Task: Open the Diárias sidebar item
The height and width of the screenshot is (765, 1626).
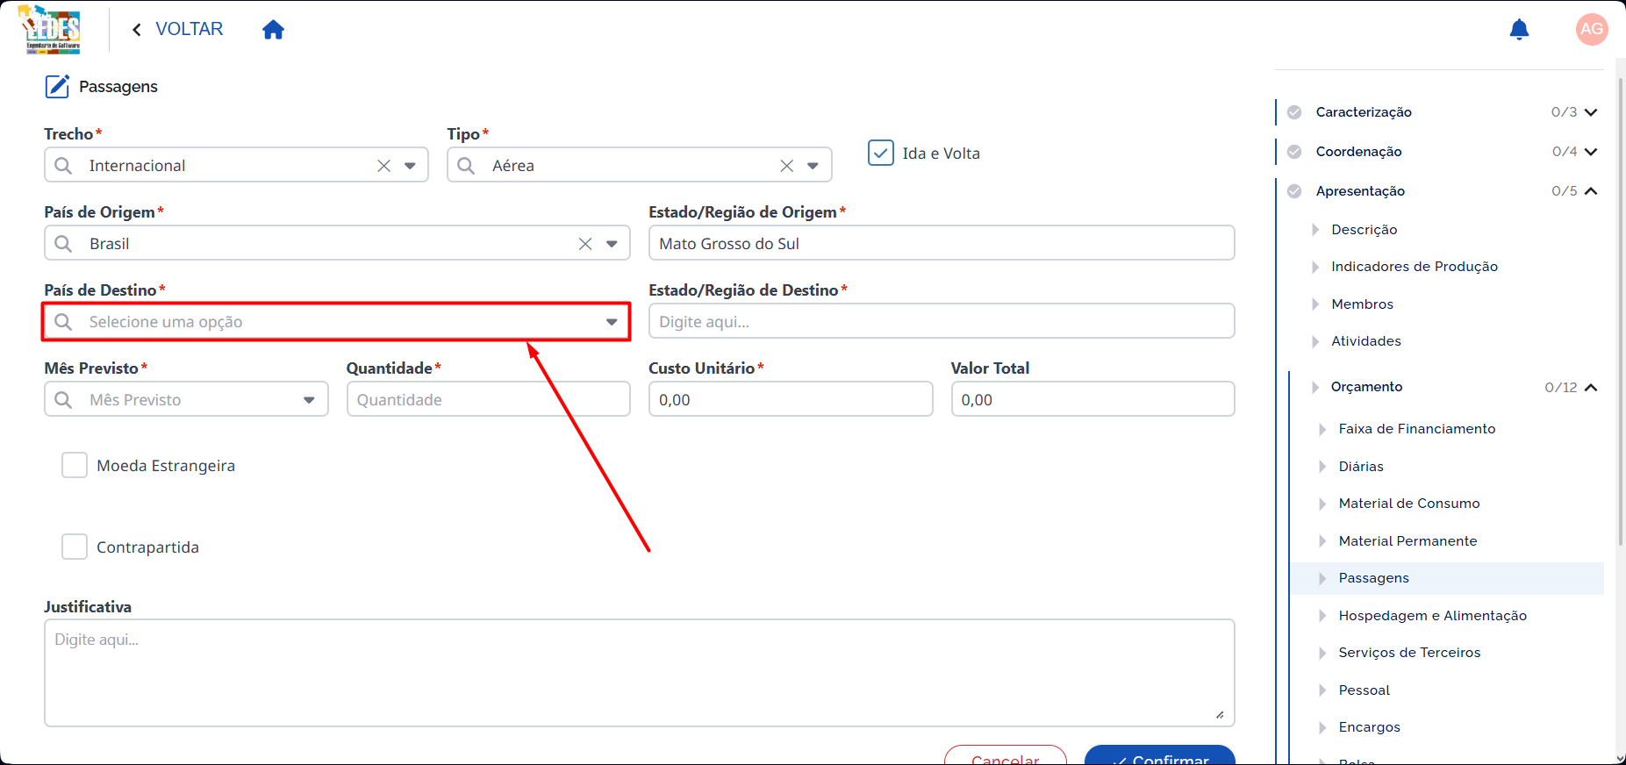Action: (x=1360, y=467)
